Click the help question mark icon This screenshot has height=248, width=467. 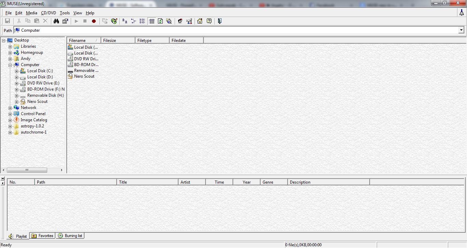[209, 21]
